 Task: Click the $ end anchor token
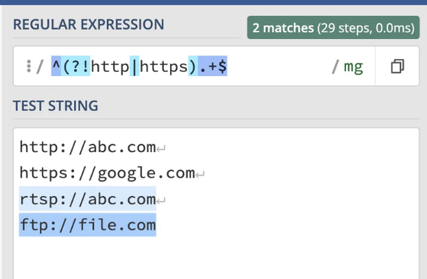222,66
